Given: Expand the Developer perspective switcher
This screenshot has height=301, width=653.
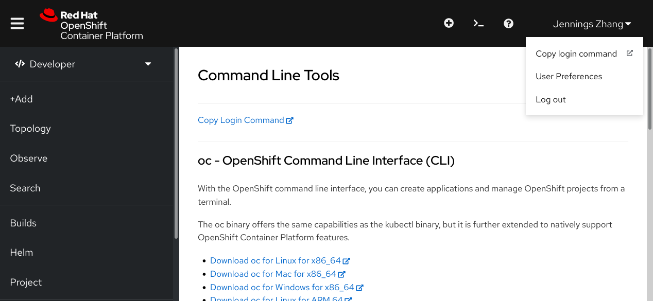Looking at the screenshot, I should pos(88,64).
